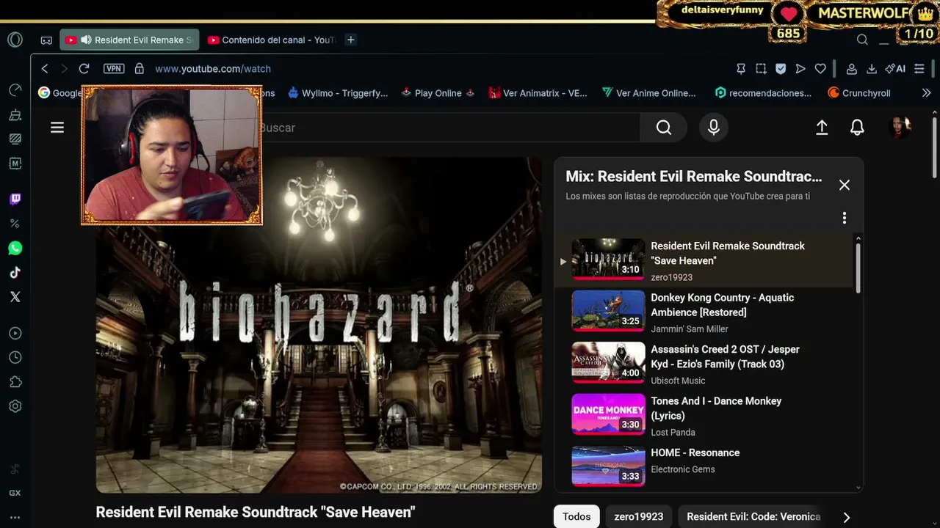Image resolution: width=940 pixels, height=528 pixels.
Task: Open browser settings gear in sidebar
Action: (15, 406)
